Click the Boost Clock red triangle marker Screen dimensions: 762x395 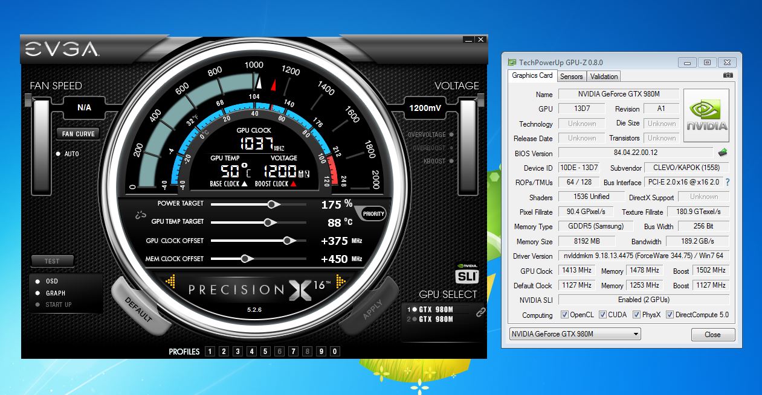294,184
